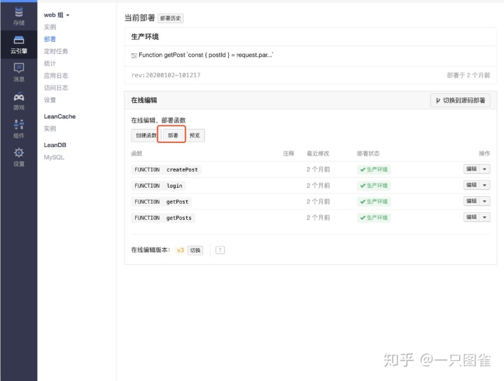The height and width of the screenshot is (381, 504).
Task: Click the 部署状态 column header
Action: click(x=368, y=153)
